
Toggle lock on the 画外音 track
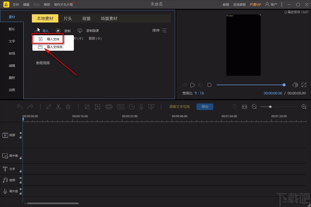[21, 193]
